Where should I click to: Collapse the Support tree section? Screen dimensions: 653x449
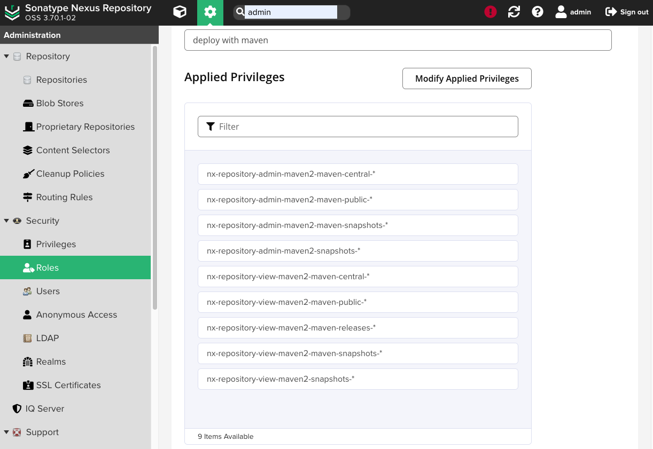6,432
